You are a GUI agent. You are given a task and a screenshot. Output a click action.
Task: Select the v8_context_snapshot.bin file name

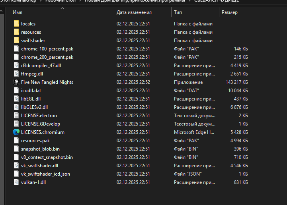coord(47,157)
